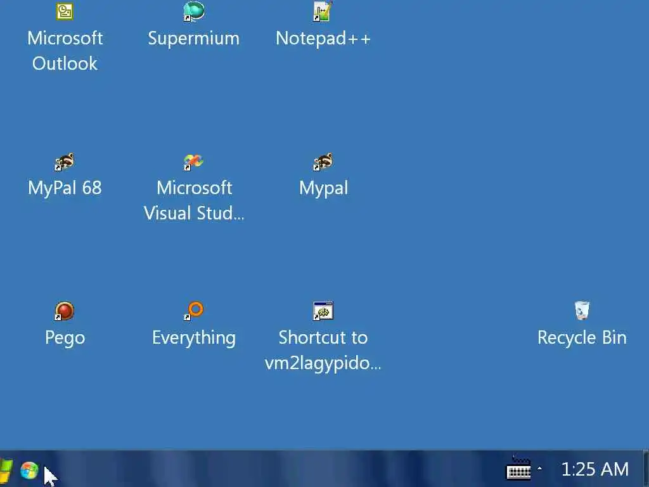This screenshot has height=487, width=649.
Task: Open the on-screen keyboard tray icon
Action: 518,469
